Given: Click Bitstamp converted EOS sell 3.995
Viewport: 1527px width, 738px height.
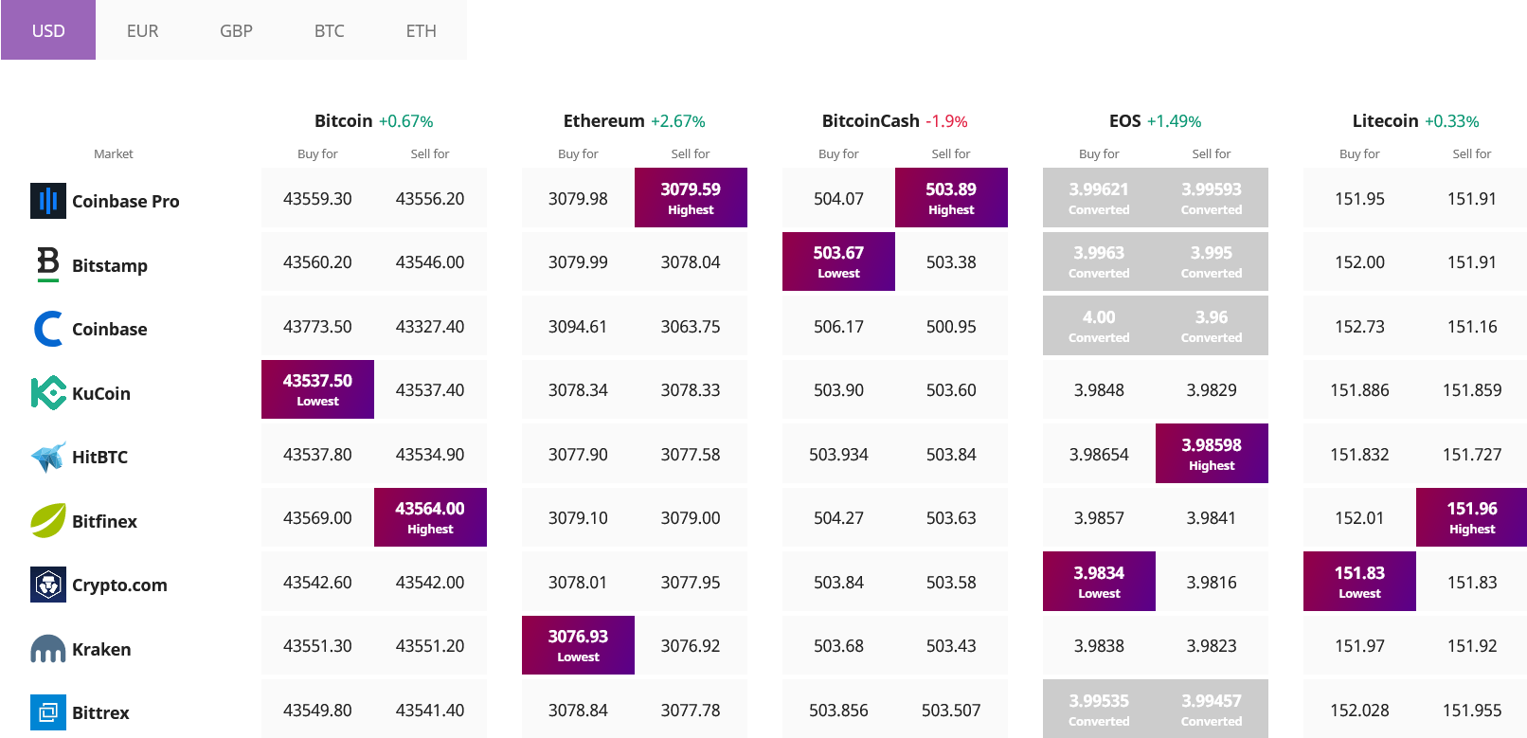Looking at the screenshot, I should coord(1212,261).
